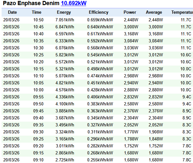Select the 09:10 time cell
The width and height of the screenshot is (193, 163).
(x=38, y=160)
